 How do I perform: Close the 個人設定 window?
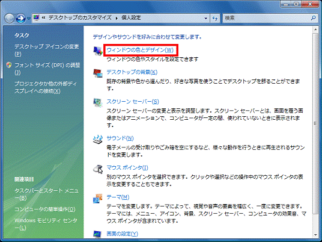point(310,4)
